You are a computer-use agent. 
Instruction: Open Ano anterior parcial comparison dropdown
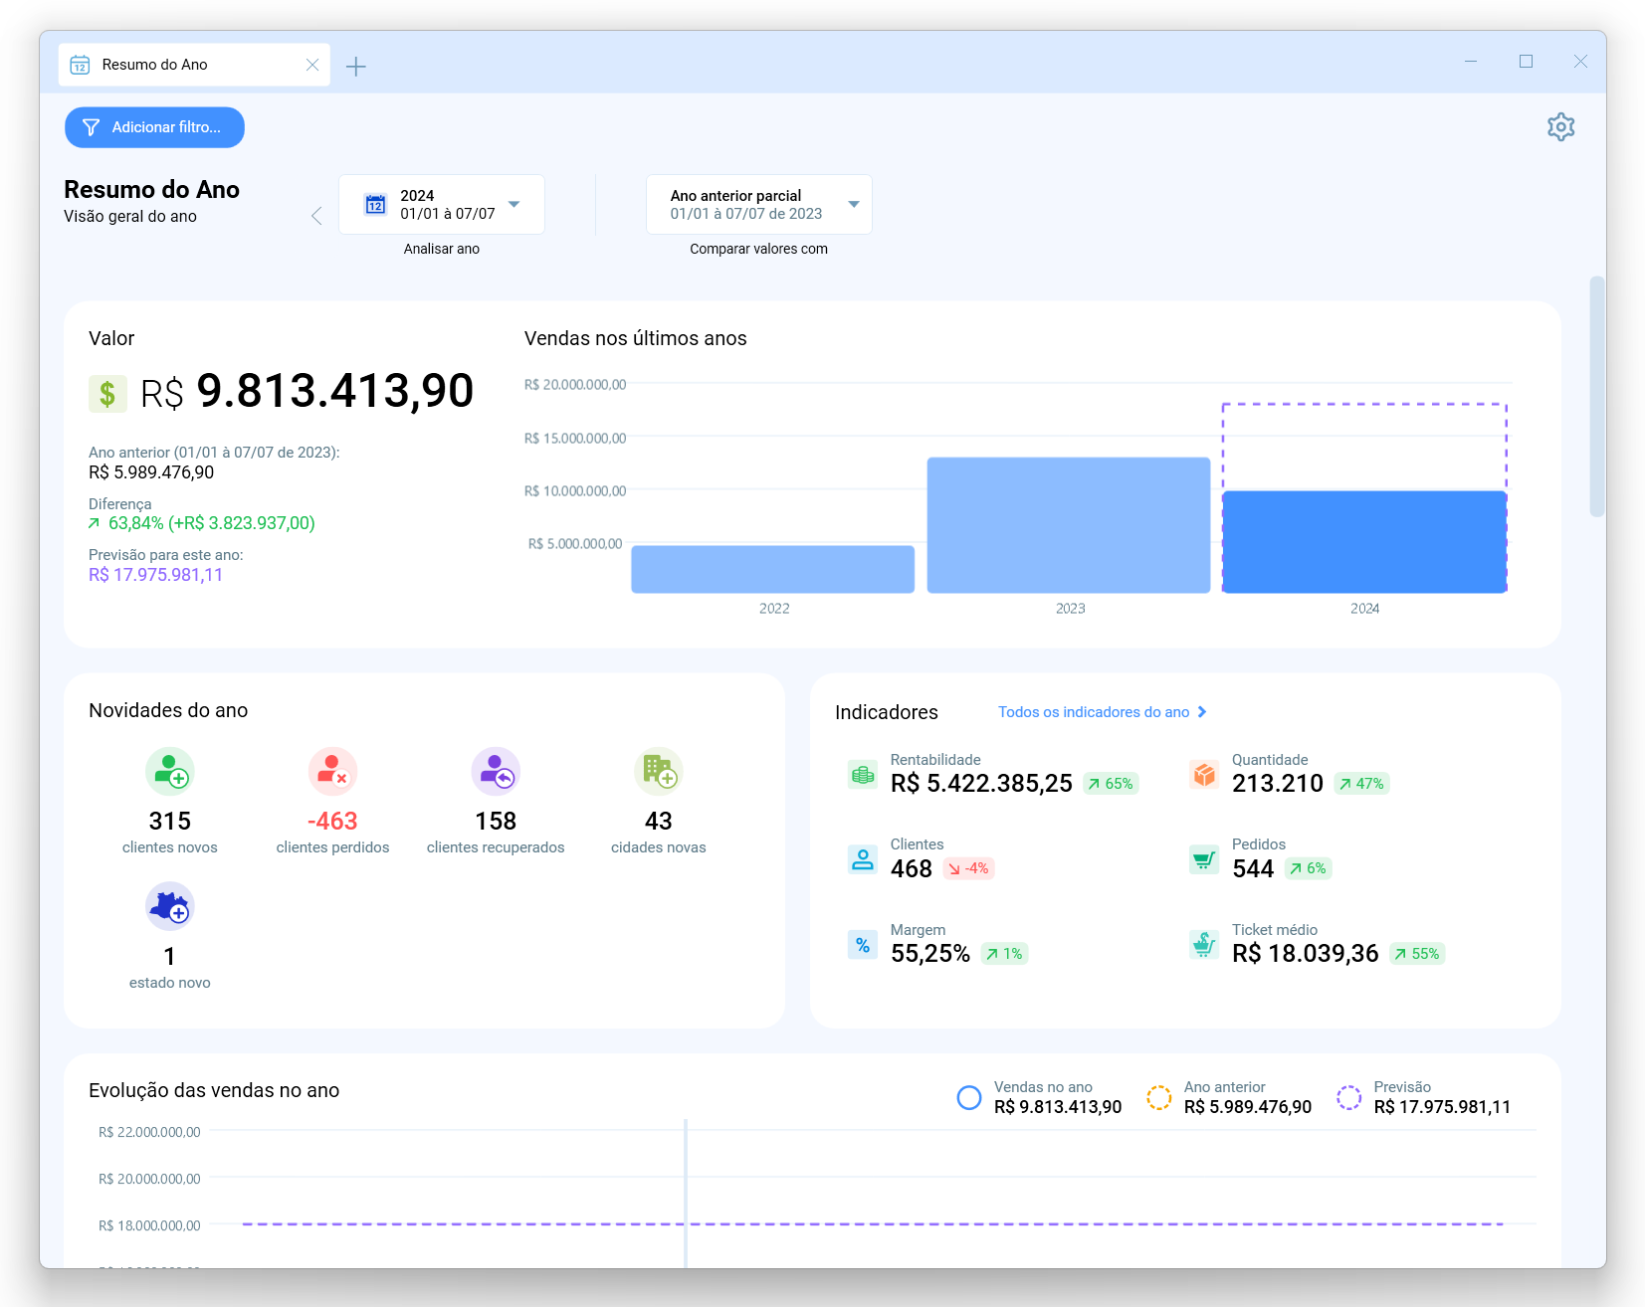pyautogui.click(x=759, y=205)
